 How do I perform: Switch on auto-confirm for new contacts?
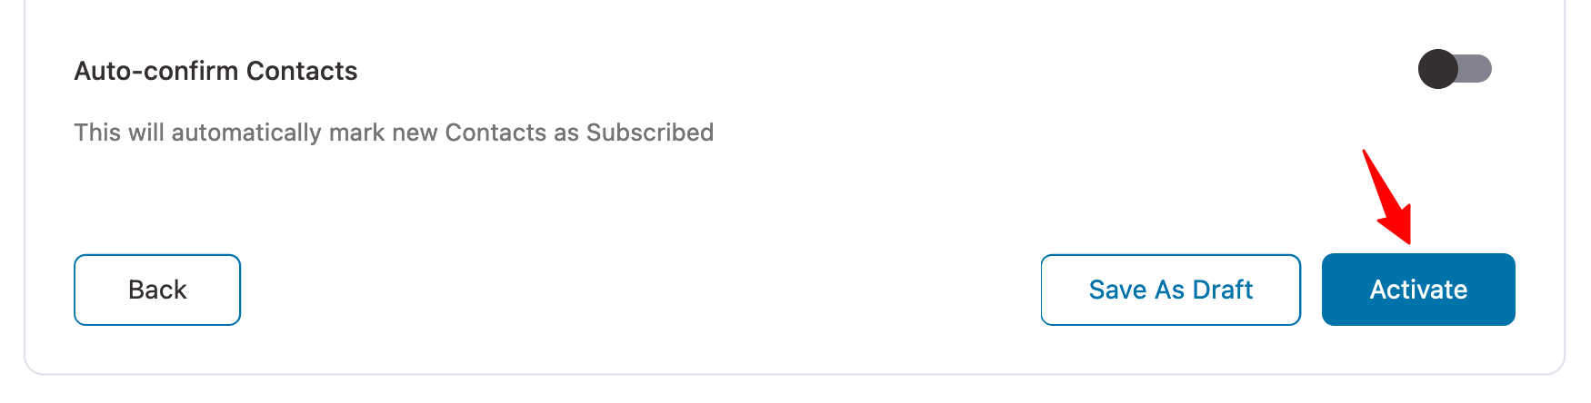coord(1455,69)
